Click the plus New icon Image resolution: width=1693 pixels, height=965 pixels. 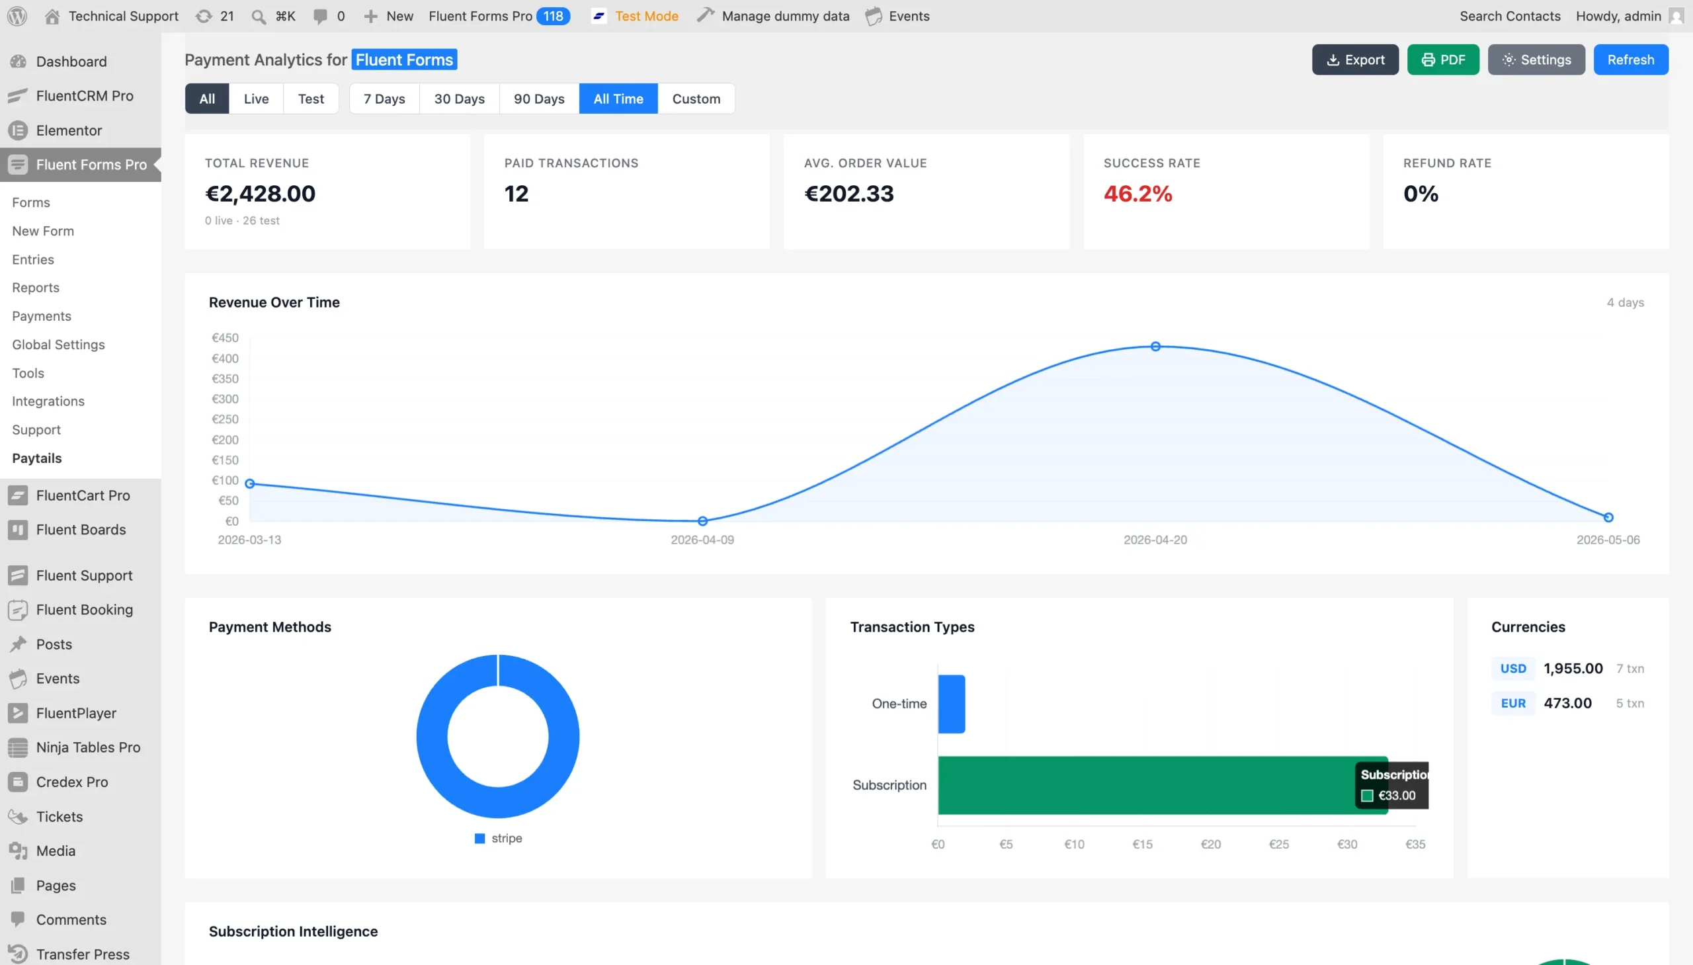coord(370,16)
